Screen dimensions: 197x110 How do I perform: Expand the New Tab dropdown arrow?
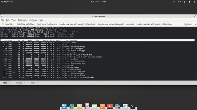[x=14, y=25]
